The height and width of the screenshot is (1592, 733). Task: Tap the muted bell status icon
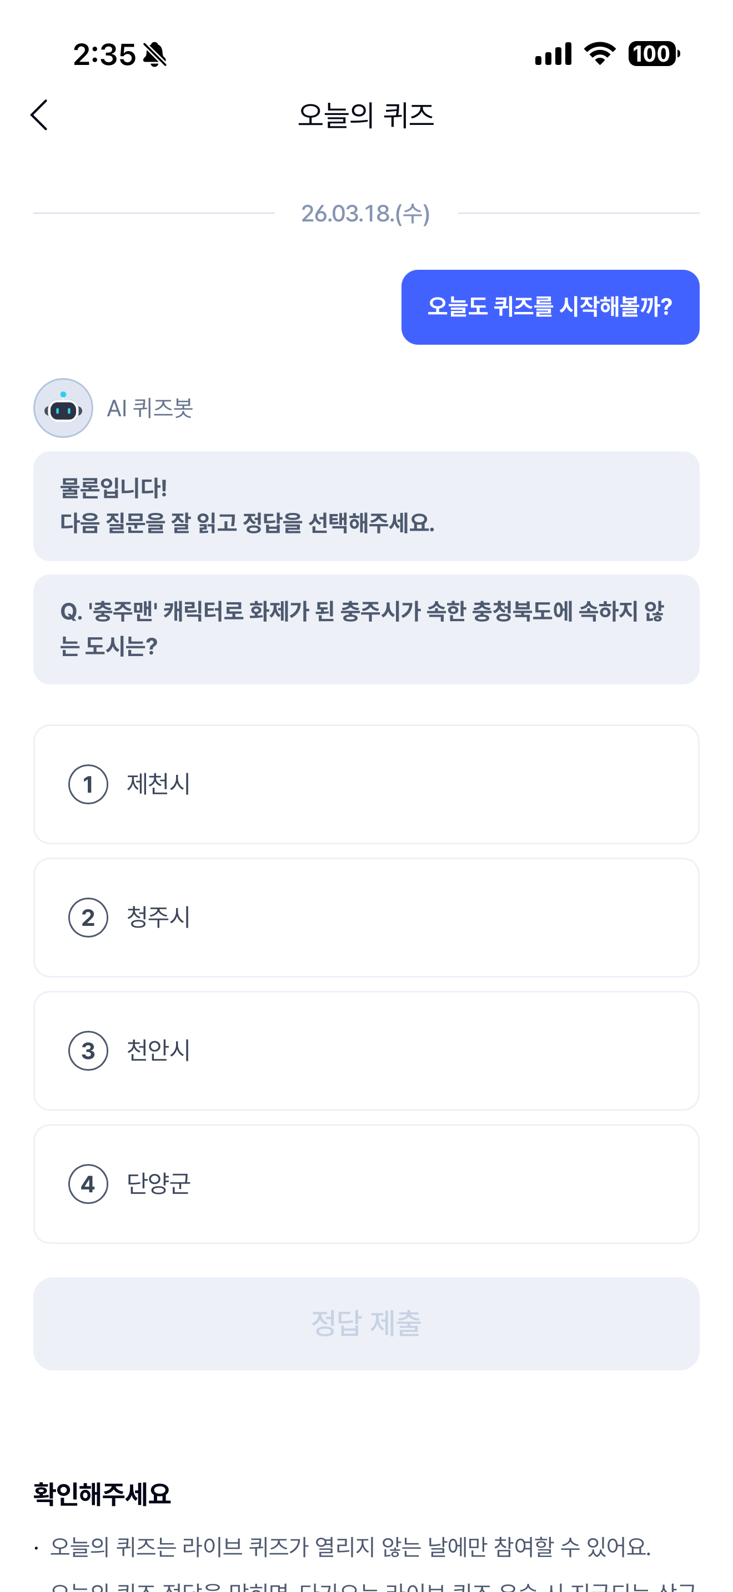pyautogui.click(x=154, y=54)
